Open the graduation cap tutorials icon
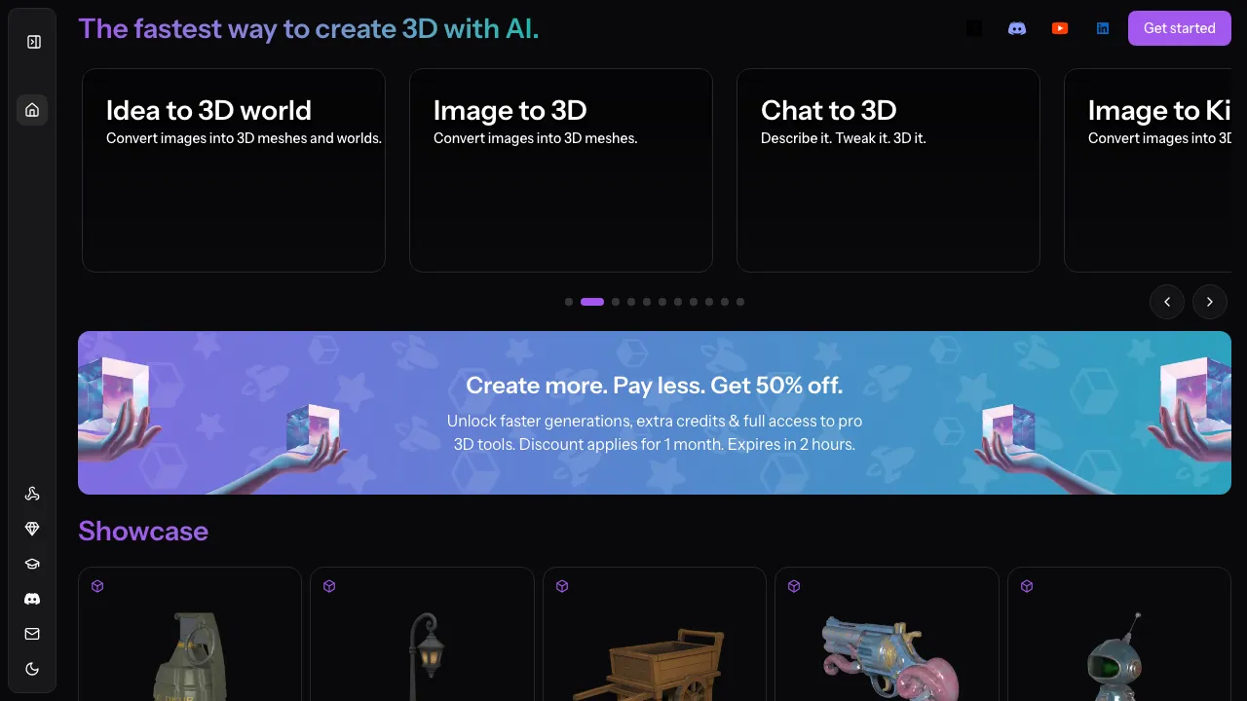The width and height of the screenshot is (1247, 701). pos(32,564)
